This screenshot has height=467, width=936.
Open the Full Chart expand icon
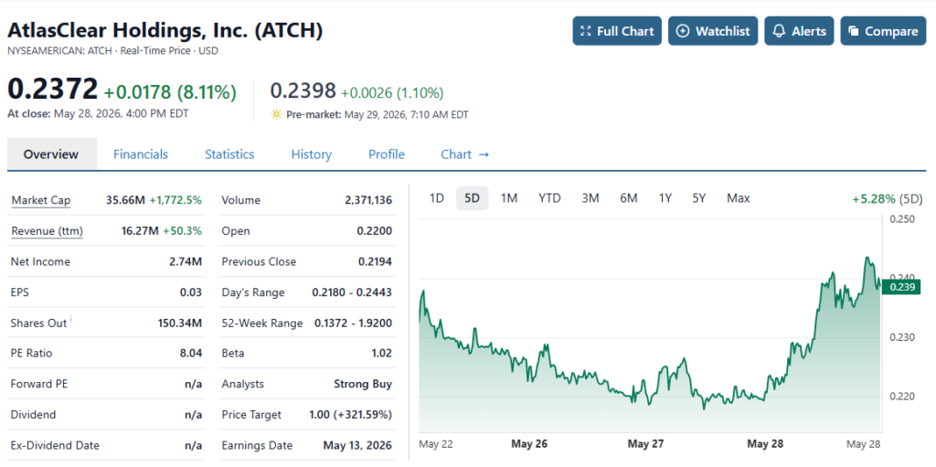tap(585, 31)
